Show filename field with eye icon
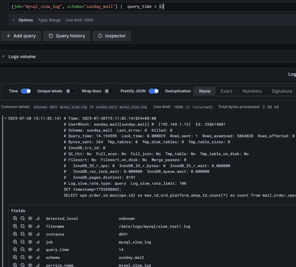296x267 pixels. point(30,226)
